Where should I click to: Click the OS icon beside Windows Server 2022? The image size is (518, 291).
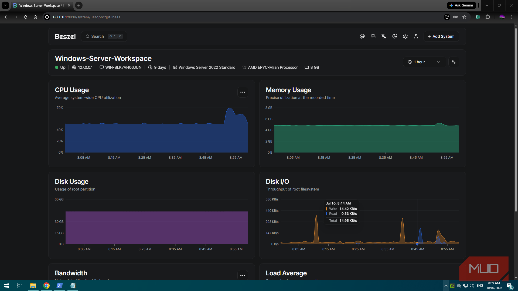pyautogui.click(x=175, y=67)
